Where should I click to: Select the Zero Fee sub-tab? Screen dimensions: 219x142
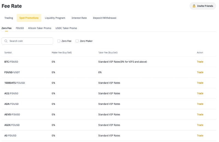pos(6,28)
